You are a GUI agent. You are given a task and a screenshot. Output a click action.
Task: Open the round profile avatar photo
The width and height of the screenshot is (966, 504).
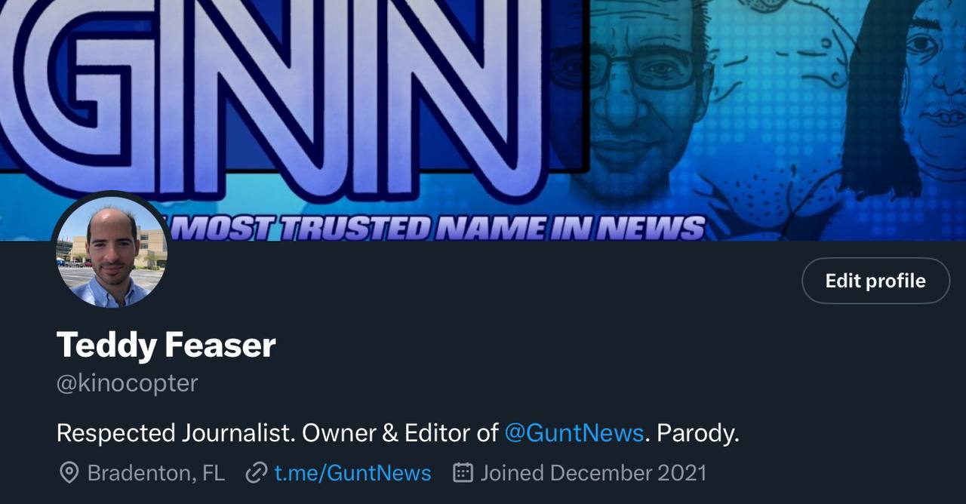112,251
